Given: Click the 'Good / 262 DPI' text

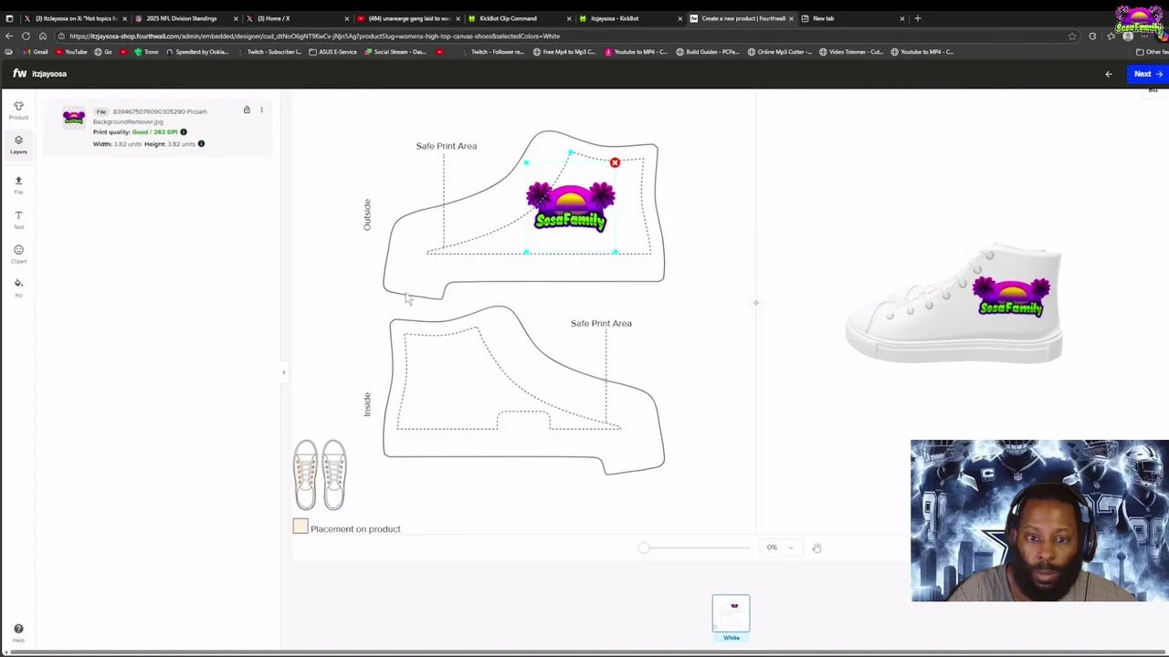Looking at the screenshot, I should (x=154, y=131).
